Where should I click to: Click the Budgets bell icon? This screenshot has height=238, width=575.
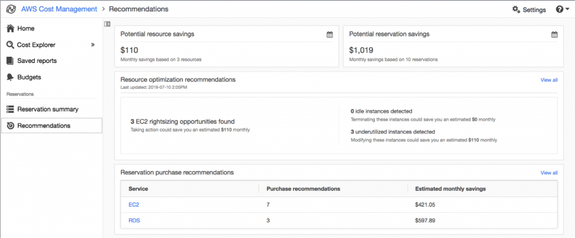click(x=10, y=77)
